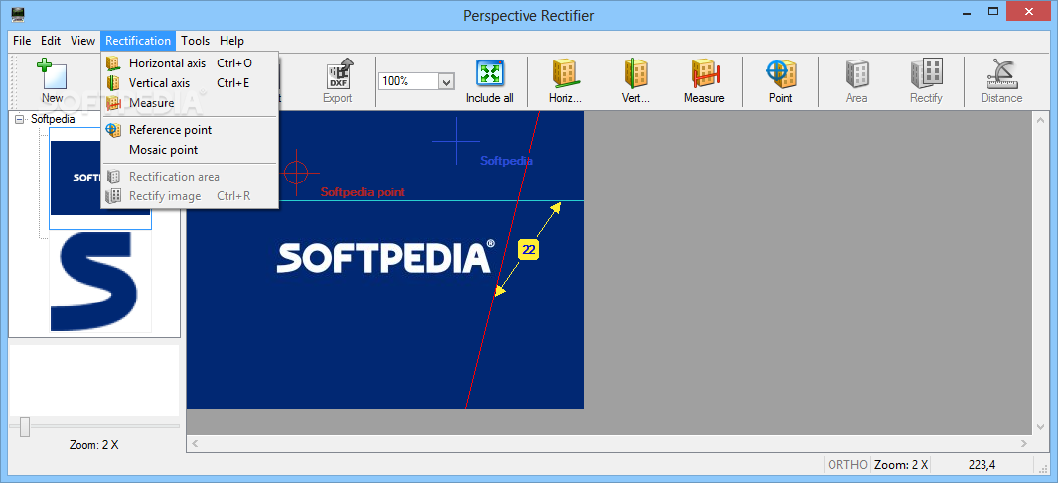Screen dimensions: 1058x483
Task: Click the red crosshair reference point marker
Action: point(295,173)
